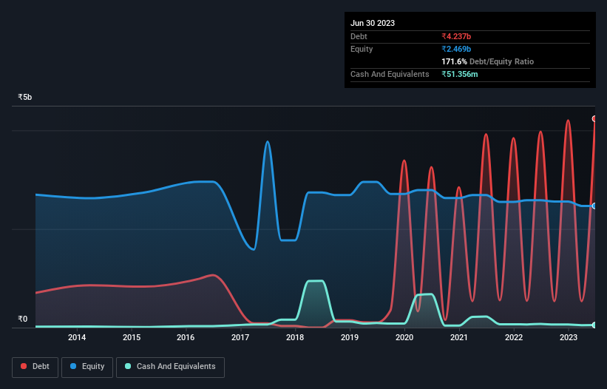Click the 2018 x-axis label
This screenshot has width=607, height=389.
(295, 337)
